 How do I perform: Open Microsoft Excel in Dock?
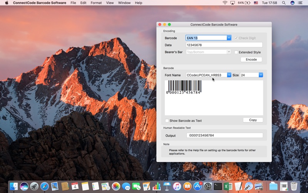pos(228,186)
